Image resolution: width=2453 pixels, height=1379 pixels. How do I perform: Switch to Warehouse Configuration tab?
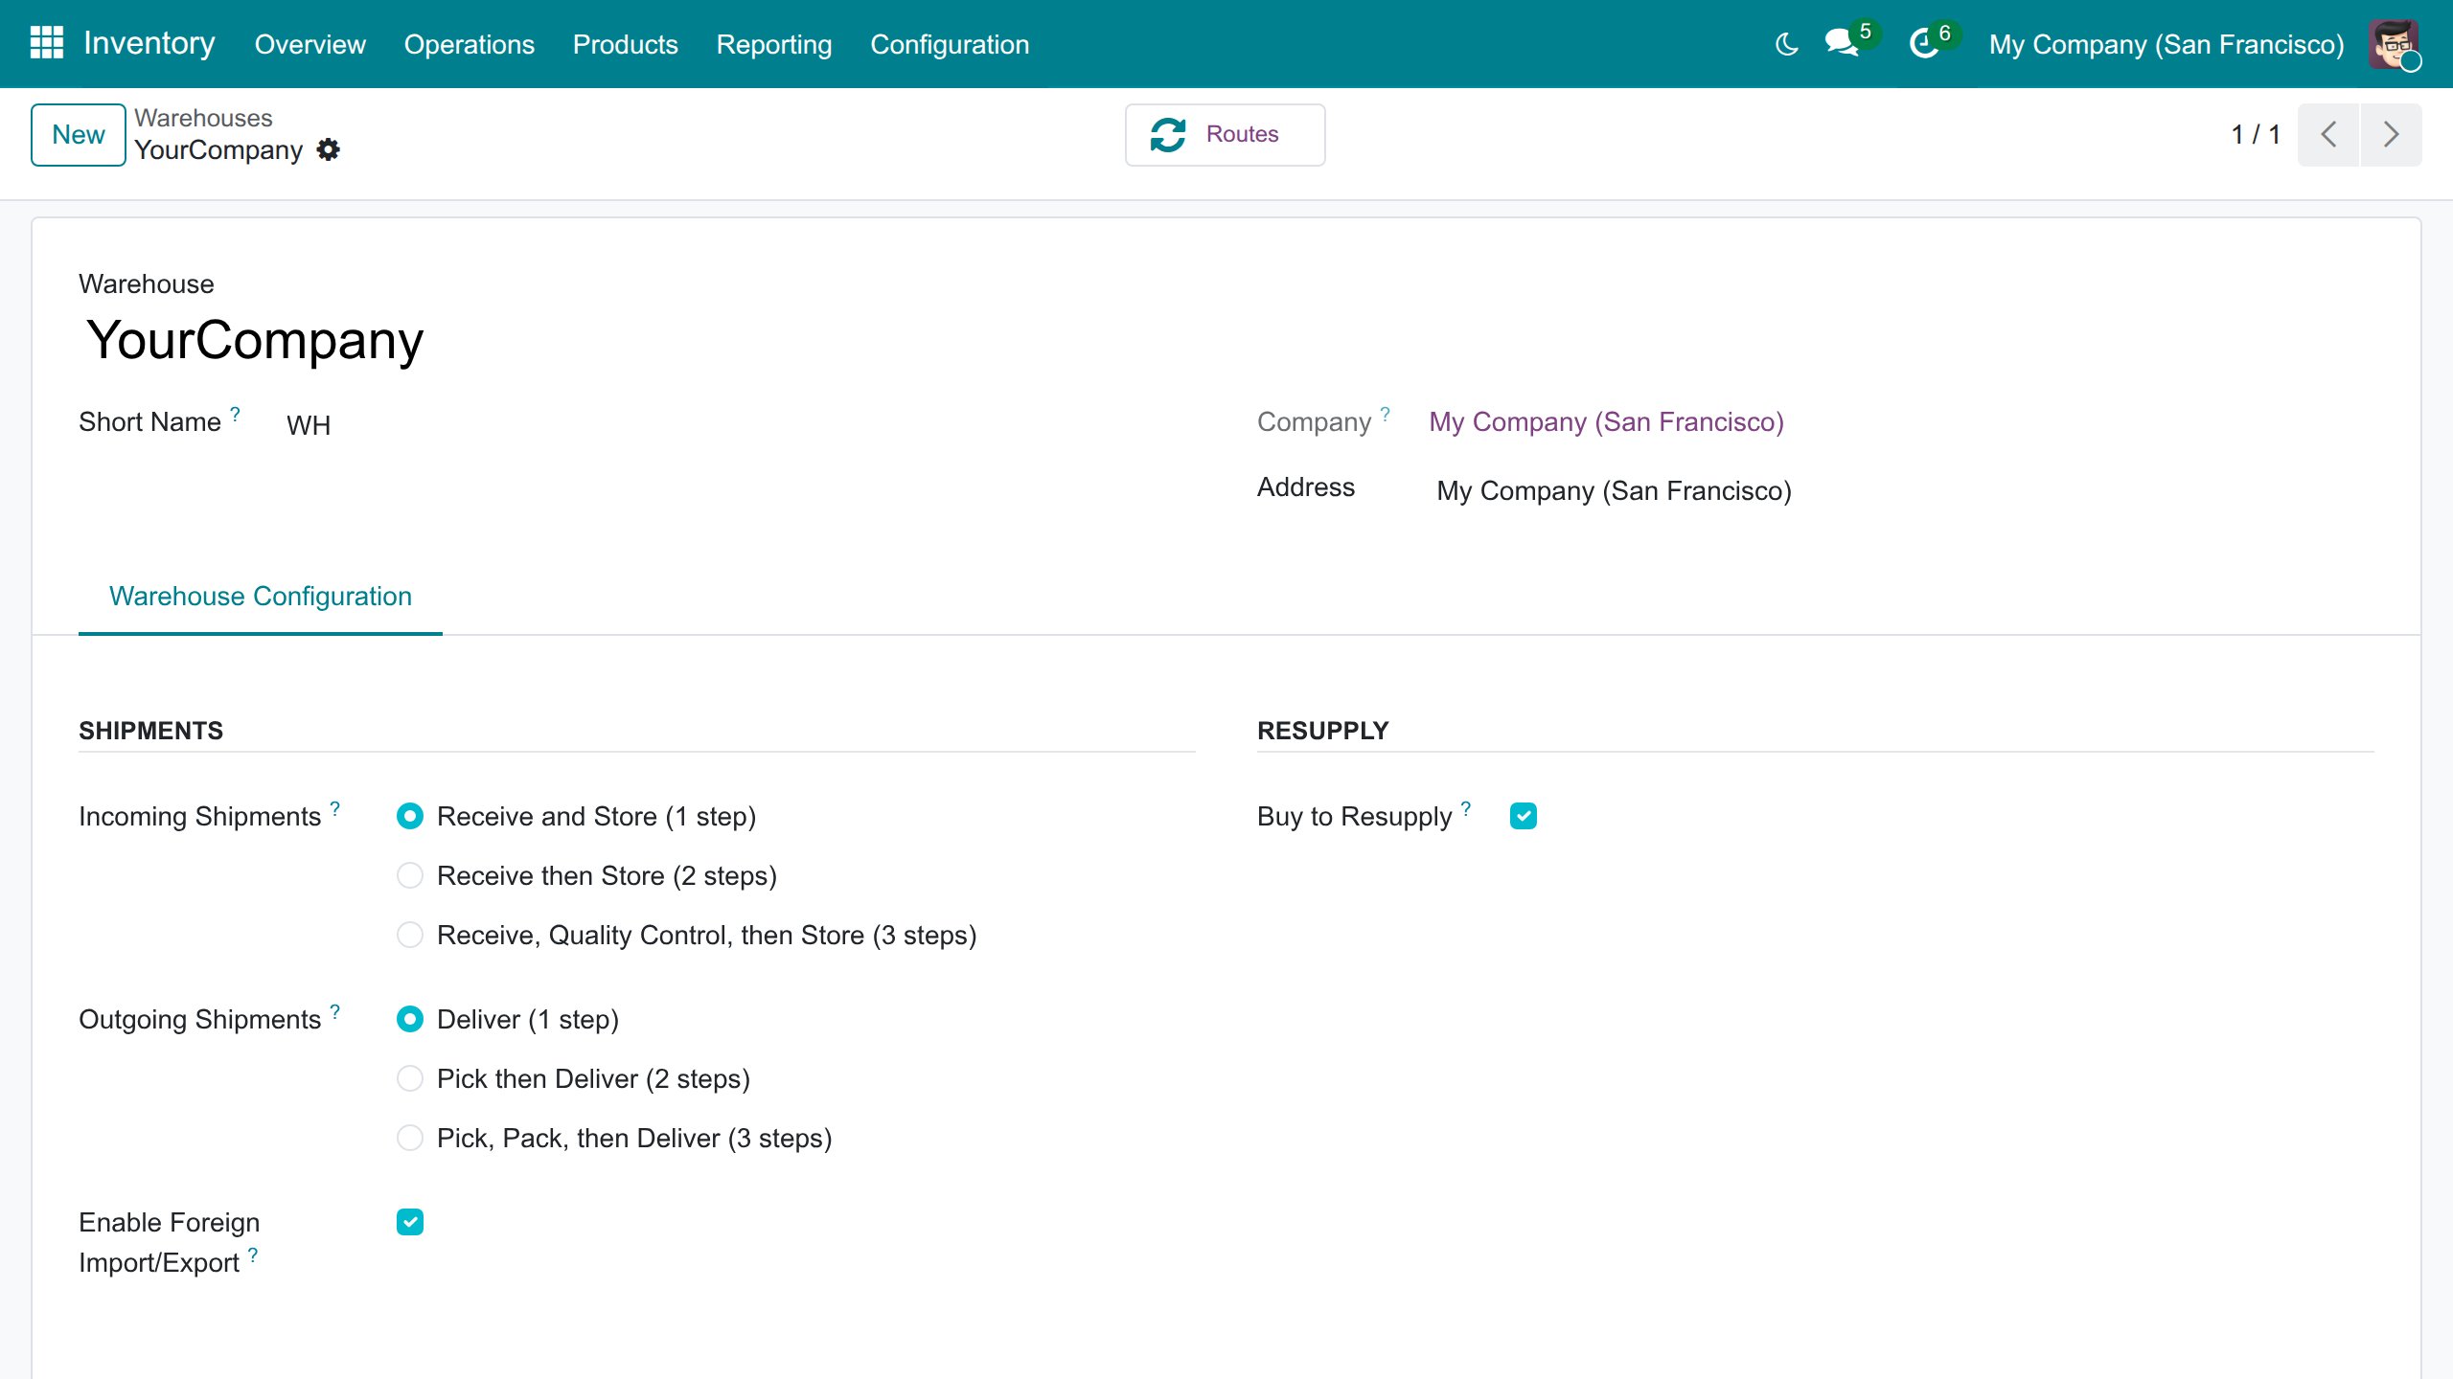pos(261,596)
